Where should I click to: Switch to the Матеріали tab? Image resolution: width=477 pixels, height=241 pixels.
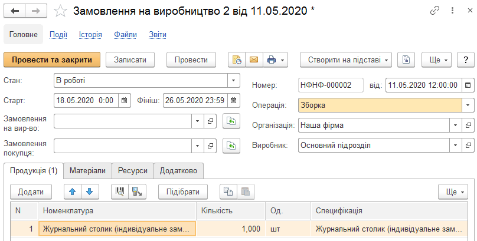click(87, 170)
